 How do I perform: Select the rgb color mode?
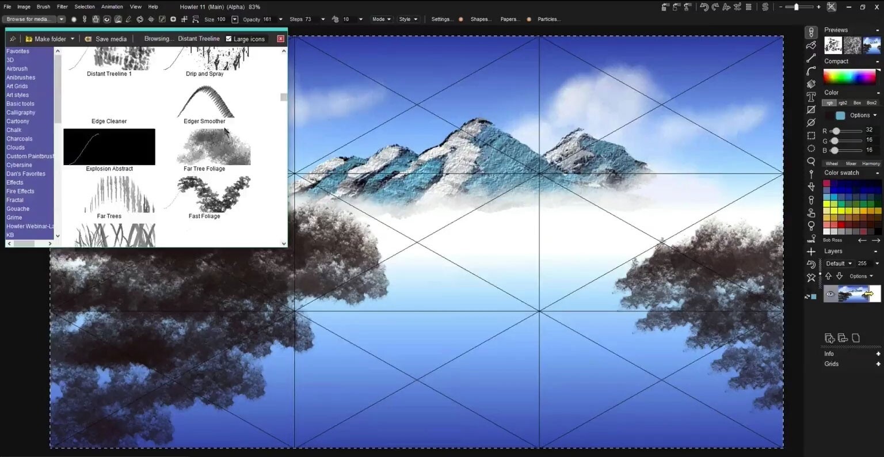click(829, 103)
